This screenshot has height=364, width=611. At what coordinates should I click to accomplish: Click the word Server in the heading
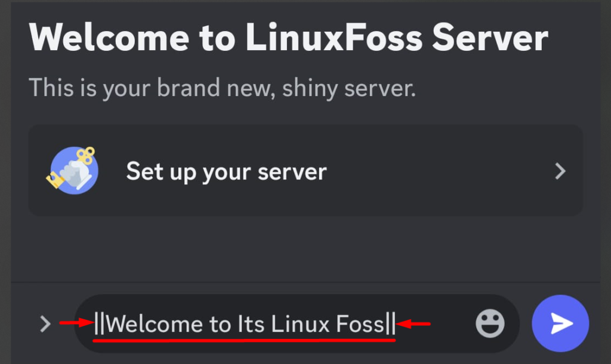click(490, 38)
